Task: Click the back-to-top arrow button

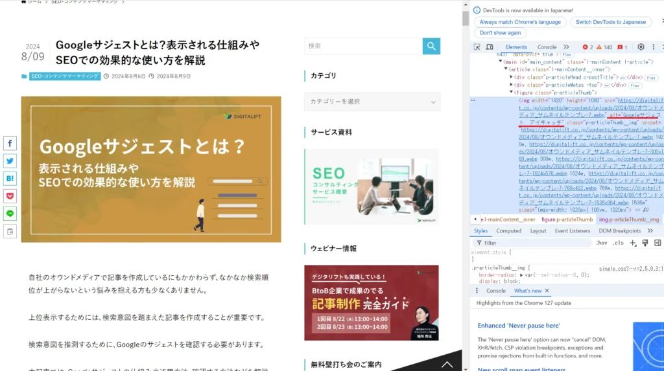Action: click(447, 365)
